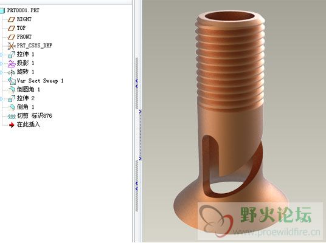326x243 pixels.
Task: Click the 倒圆角 1 round feature icon
Action: pos(12,90)
